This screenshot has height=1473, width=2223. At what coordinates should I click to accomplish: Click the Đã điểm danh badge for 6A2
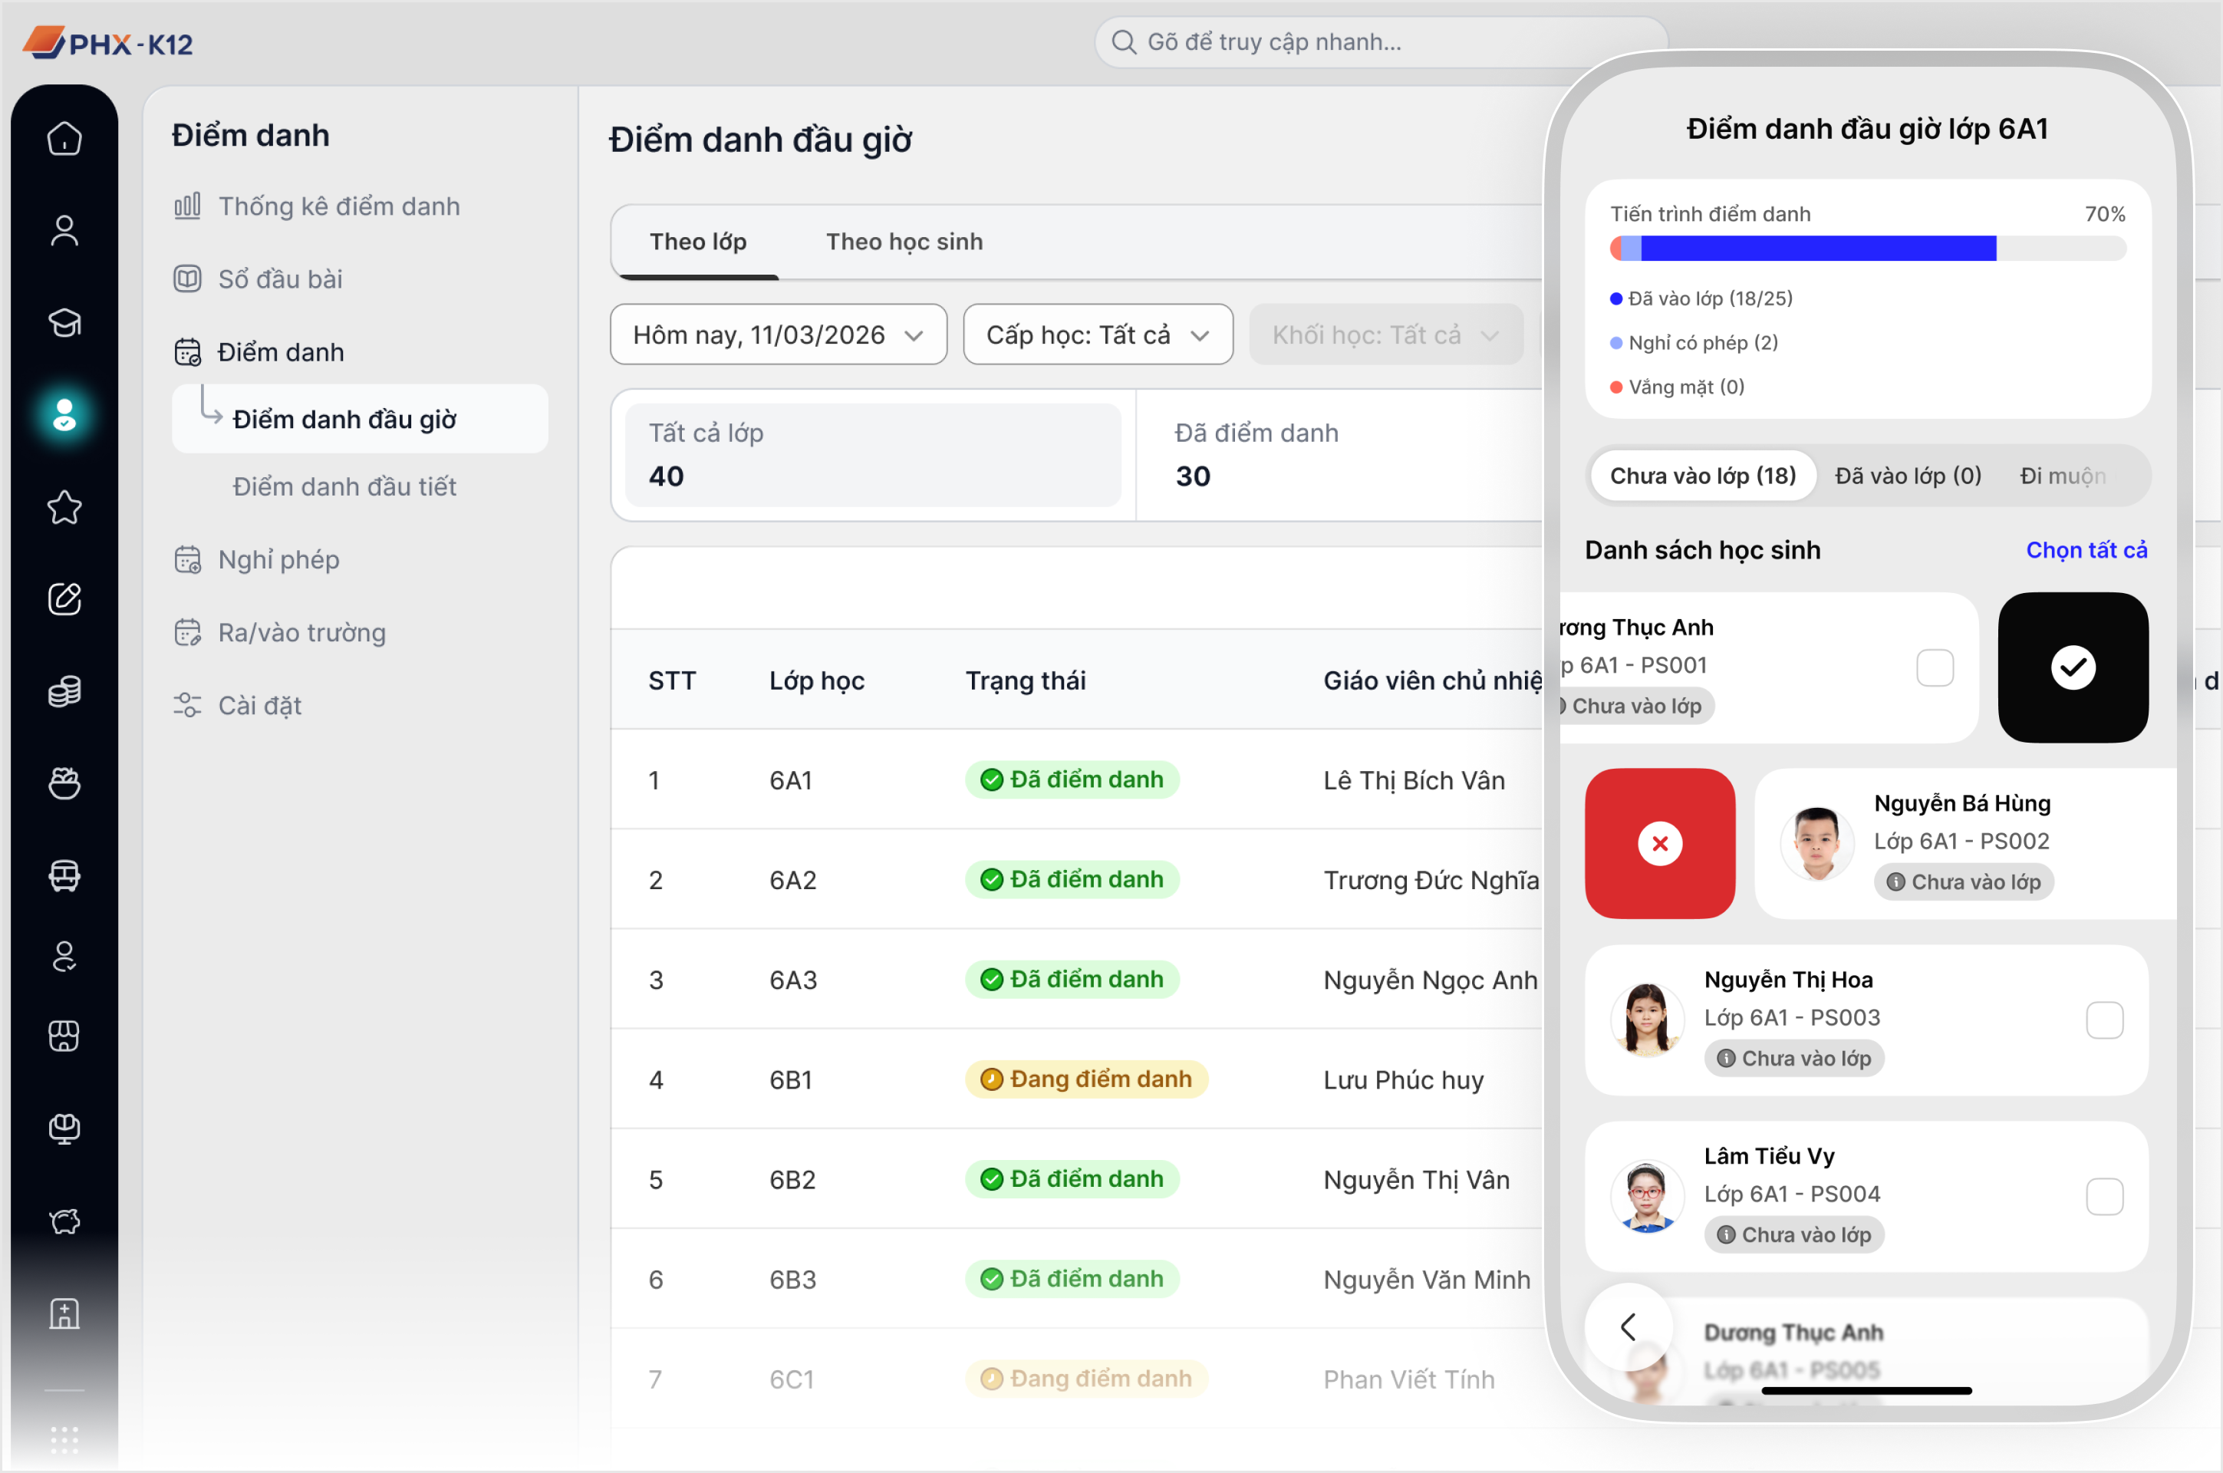(1072, 879)
